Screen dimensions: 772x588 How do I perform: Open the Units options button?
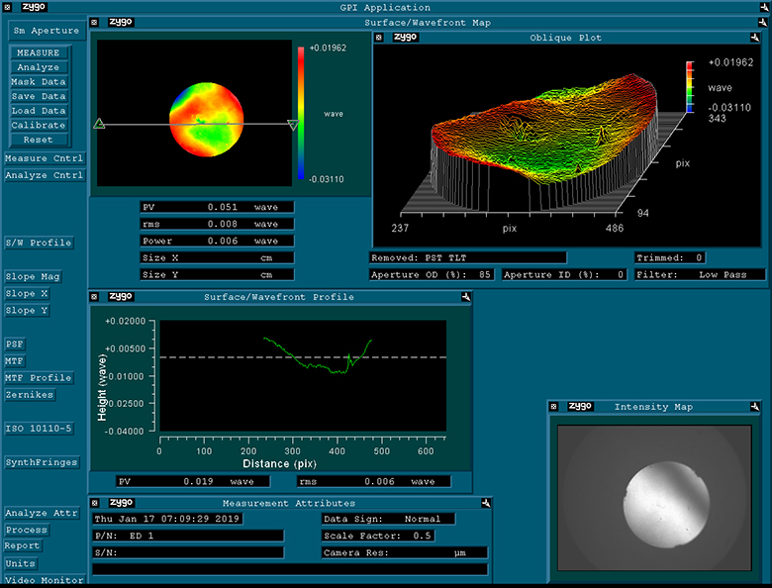click(21, 563)
